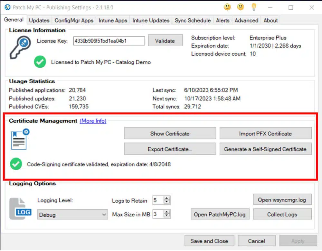
Task: Click the lightbulb idea icon
Action: click(x=254, y=7)
